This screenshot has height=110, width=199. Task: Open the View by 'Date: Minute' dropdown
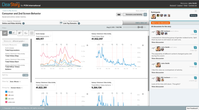15,82
